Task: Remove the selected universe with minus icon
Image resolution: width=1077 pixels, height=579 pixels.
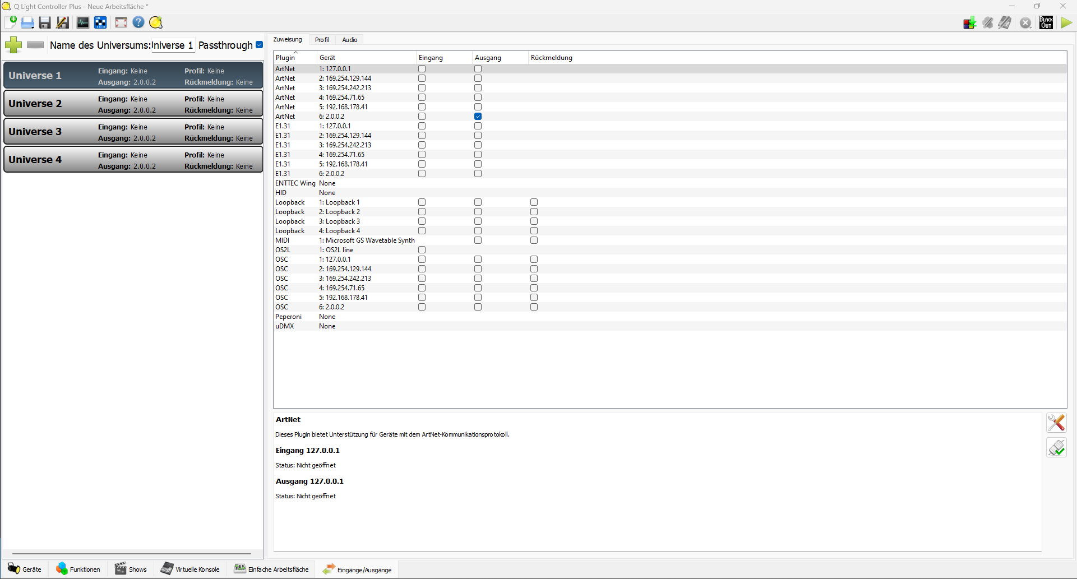Action: (35, 45)
